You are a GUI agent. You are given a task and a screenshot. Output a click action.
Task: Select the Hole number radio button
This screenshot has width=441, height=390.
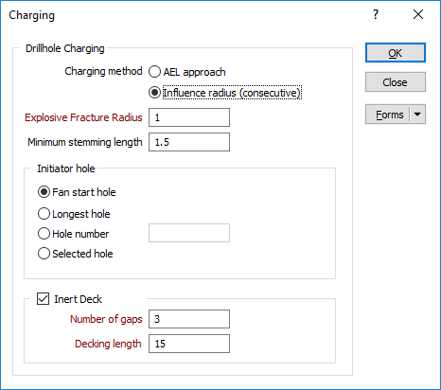click(44, 234)
